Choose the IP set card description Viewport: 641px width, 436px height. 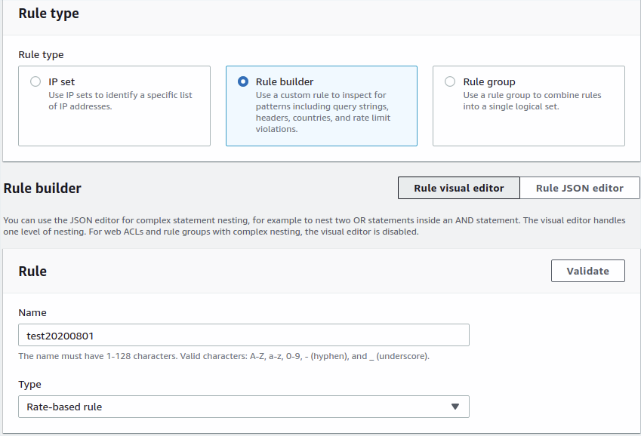120,100
